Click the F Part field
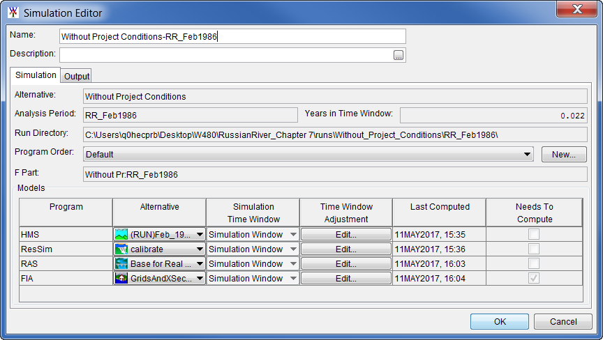The height and width of the screenshot is (340, 603). point(335,174)
